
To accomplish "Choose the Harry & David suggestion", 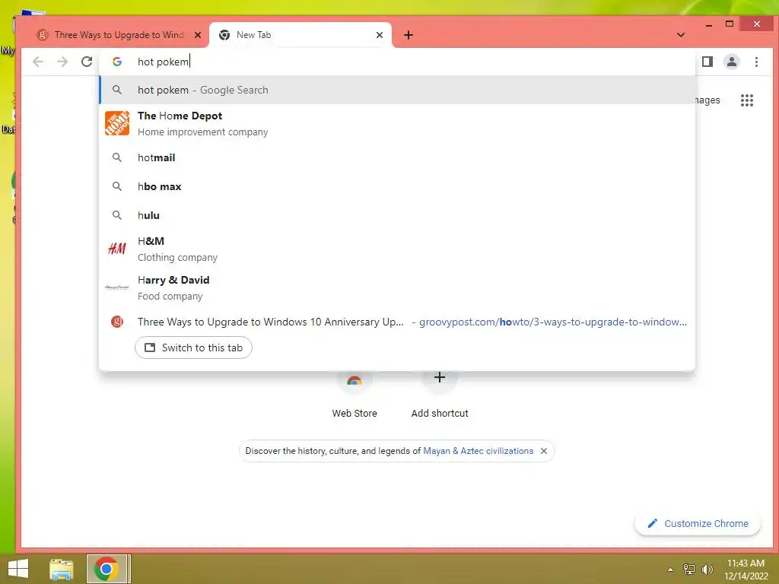I will (397, 287).
